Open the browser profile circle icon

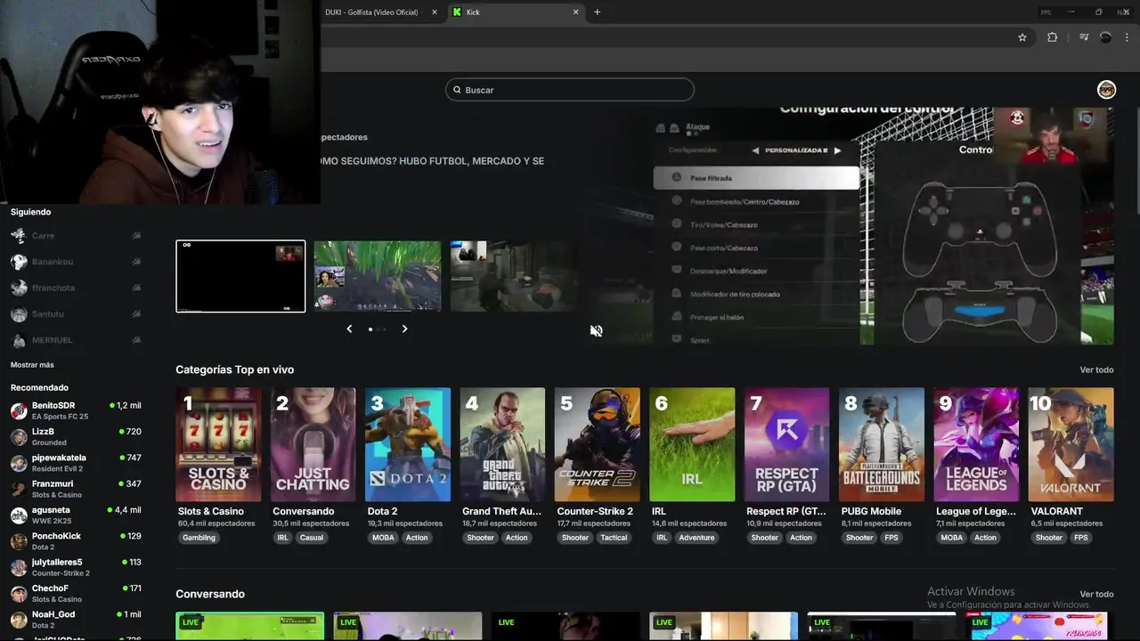(x=1106, y=37)
